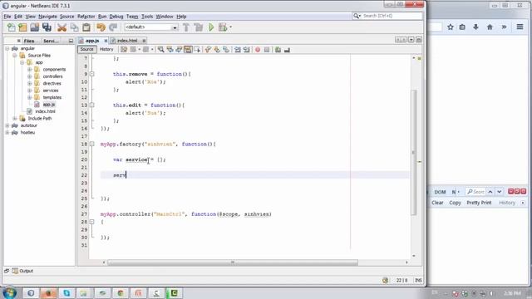Click the Comment line icon in editor toolbar
Viewport: 532px width, 299px height.
pyautogui.click(x=278, y=50)
